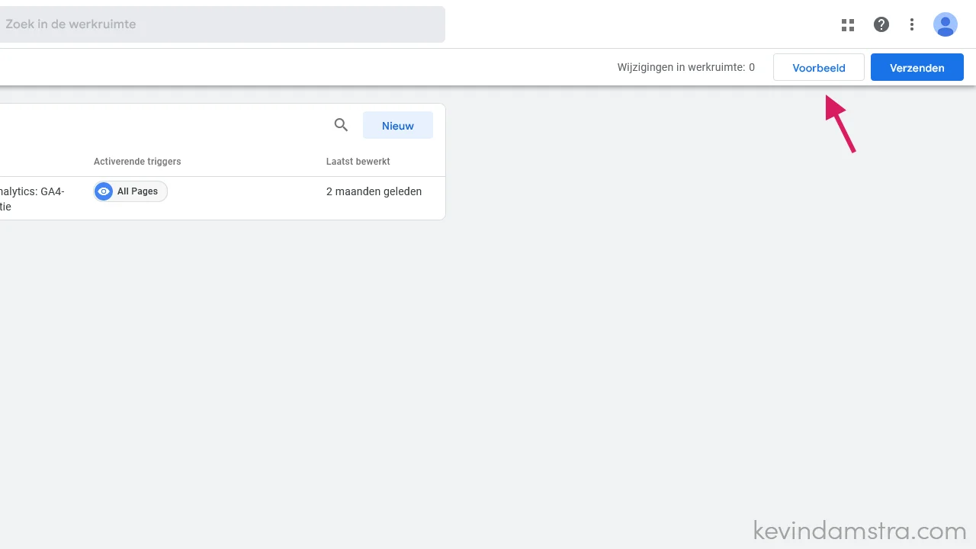Click the search magnifier icon in tags panel
This screenshot has width=976, height=549.
tap(341, 125)
